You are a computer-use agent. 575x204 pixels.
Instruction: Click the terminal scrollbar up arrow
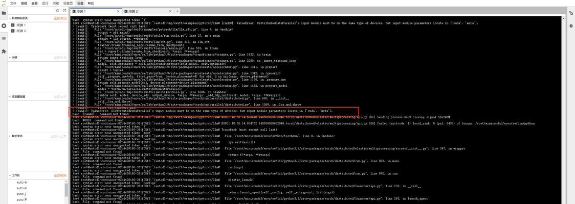(x=563, y=18)
